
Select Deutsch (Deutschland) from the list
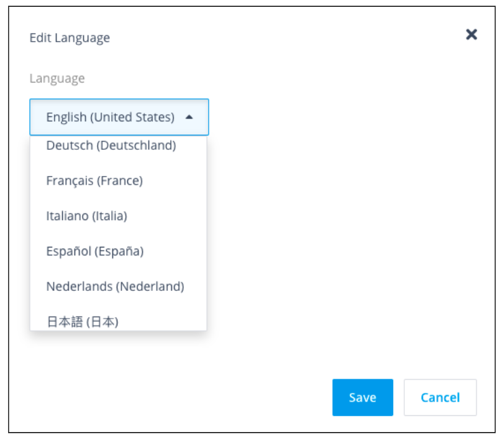pyautogui.click(x=111, y=146)
